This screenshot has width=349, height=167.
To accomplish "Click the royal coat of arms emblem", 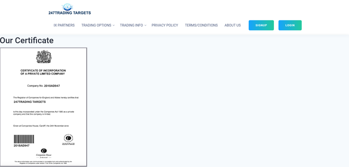I will tap(44, 57).
